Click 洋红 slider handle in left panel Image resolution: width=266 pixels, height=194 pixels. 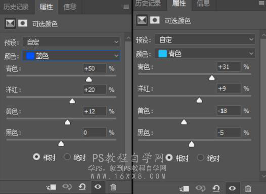[72, 101]
